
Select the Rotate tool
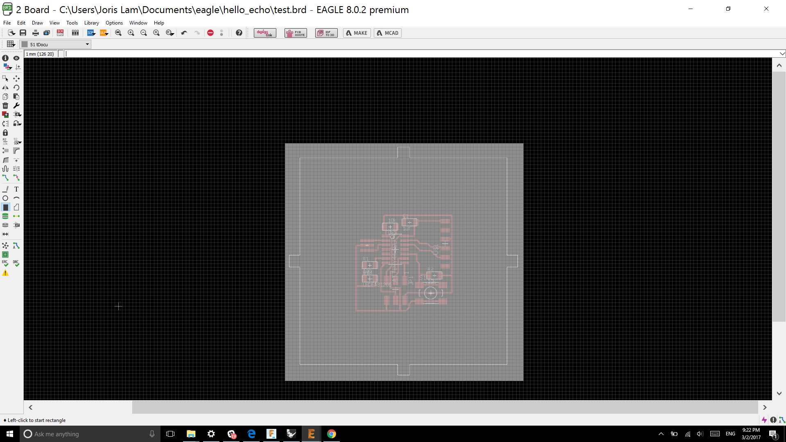pos(16,88)
